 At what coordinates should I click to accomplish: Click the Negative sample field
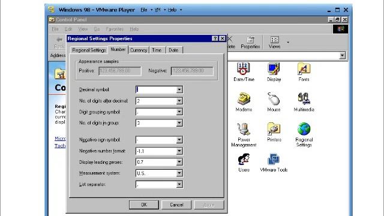click(192, 71)
